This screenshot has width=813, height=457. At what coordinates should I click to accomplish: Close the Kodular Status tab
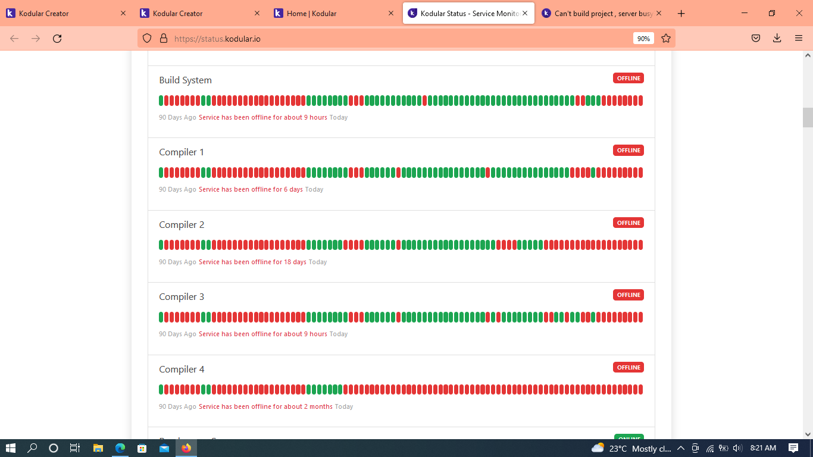point(525,13)
